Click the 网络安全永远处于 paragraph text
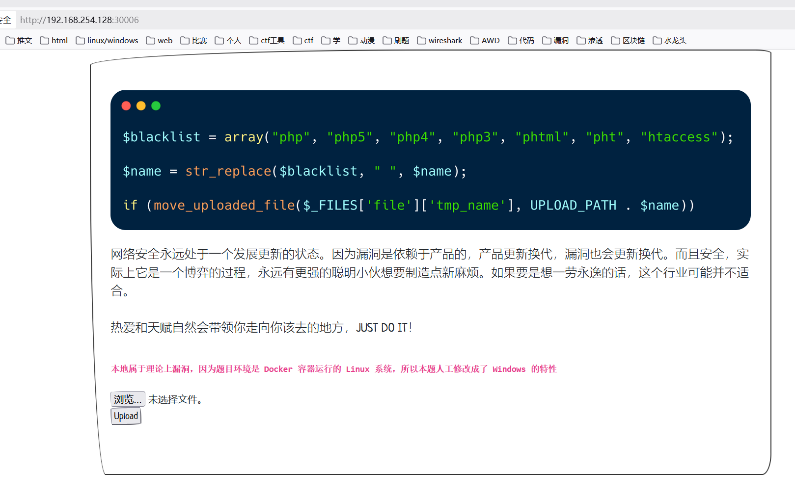 pos(430,272)
